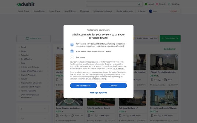
Task: Click the 32.000 TL price
Action: coord(59,112)
